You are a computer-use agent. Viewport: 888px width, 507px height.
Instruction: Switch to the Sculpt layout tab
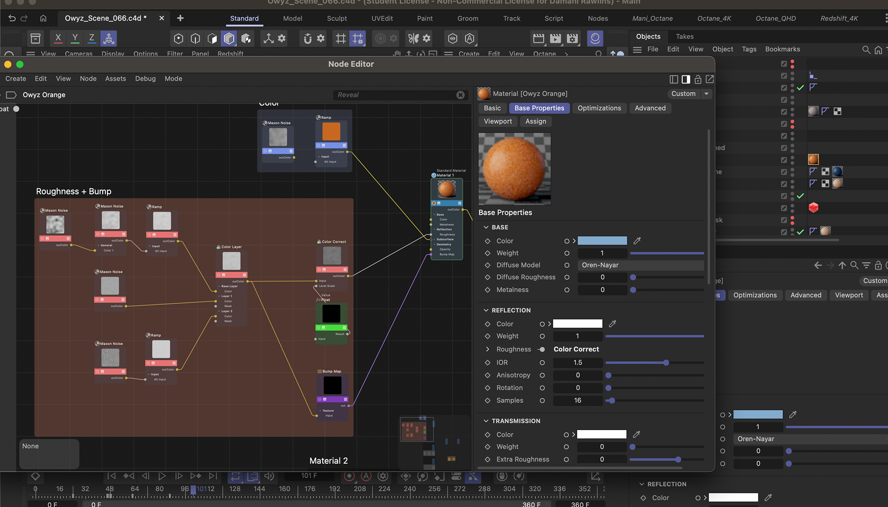point(337,19)
